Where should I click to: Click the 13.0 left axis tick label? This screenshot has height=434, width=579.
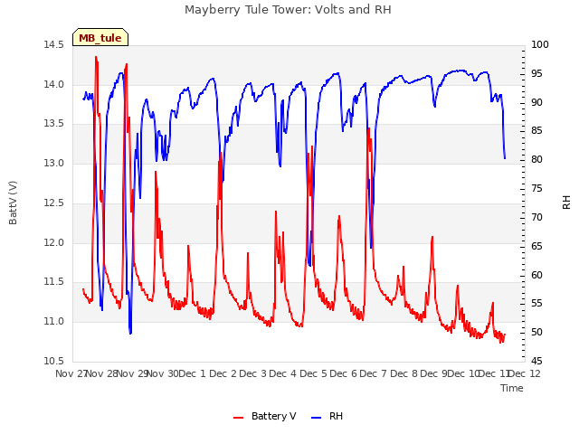tap(53, 163)
